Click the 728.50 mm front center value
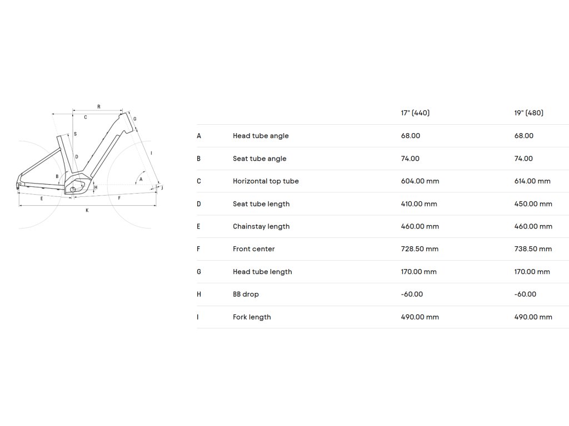Screen dimensions: 569x426 [x=420, y=249]
